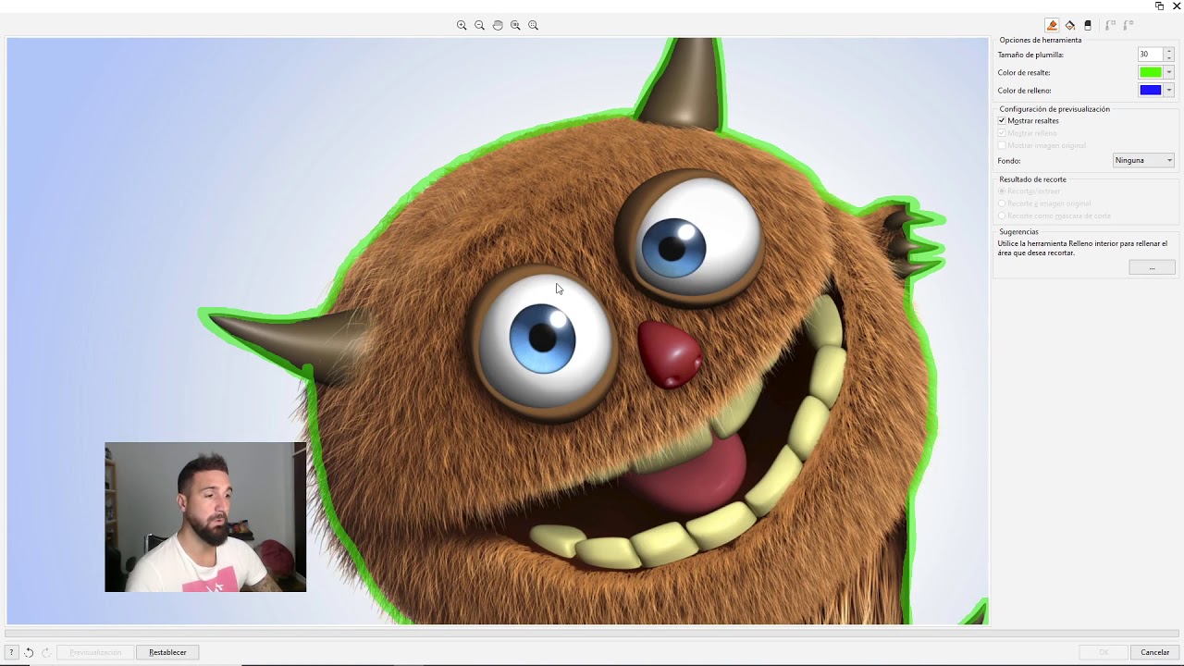Click the zoom 100% actual size icon
This screenshot has height=666, width=1184.
click(515, 25)
